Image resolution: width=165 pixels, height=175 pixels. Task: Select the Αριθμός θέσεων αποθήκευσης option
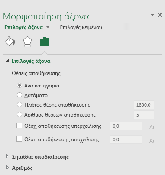pos(19,114)
